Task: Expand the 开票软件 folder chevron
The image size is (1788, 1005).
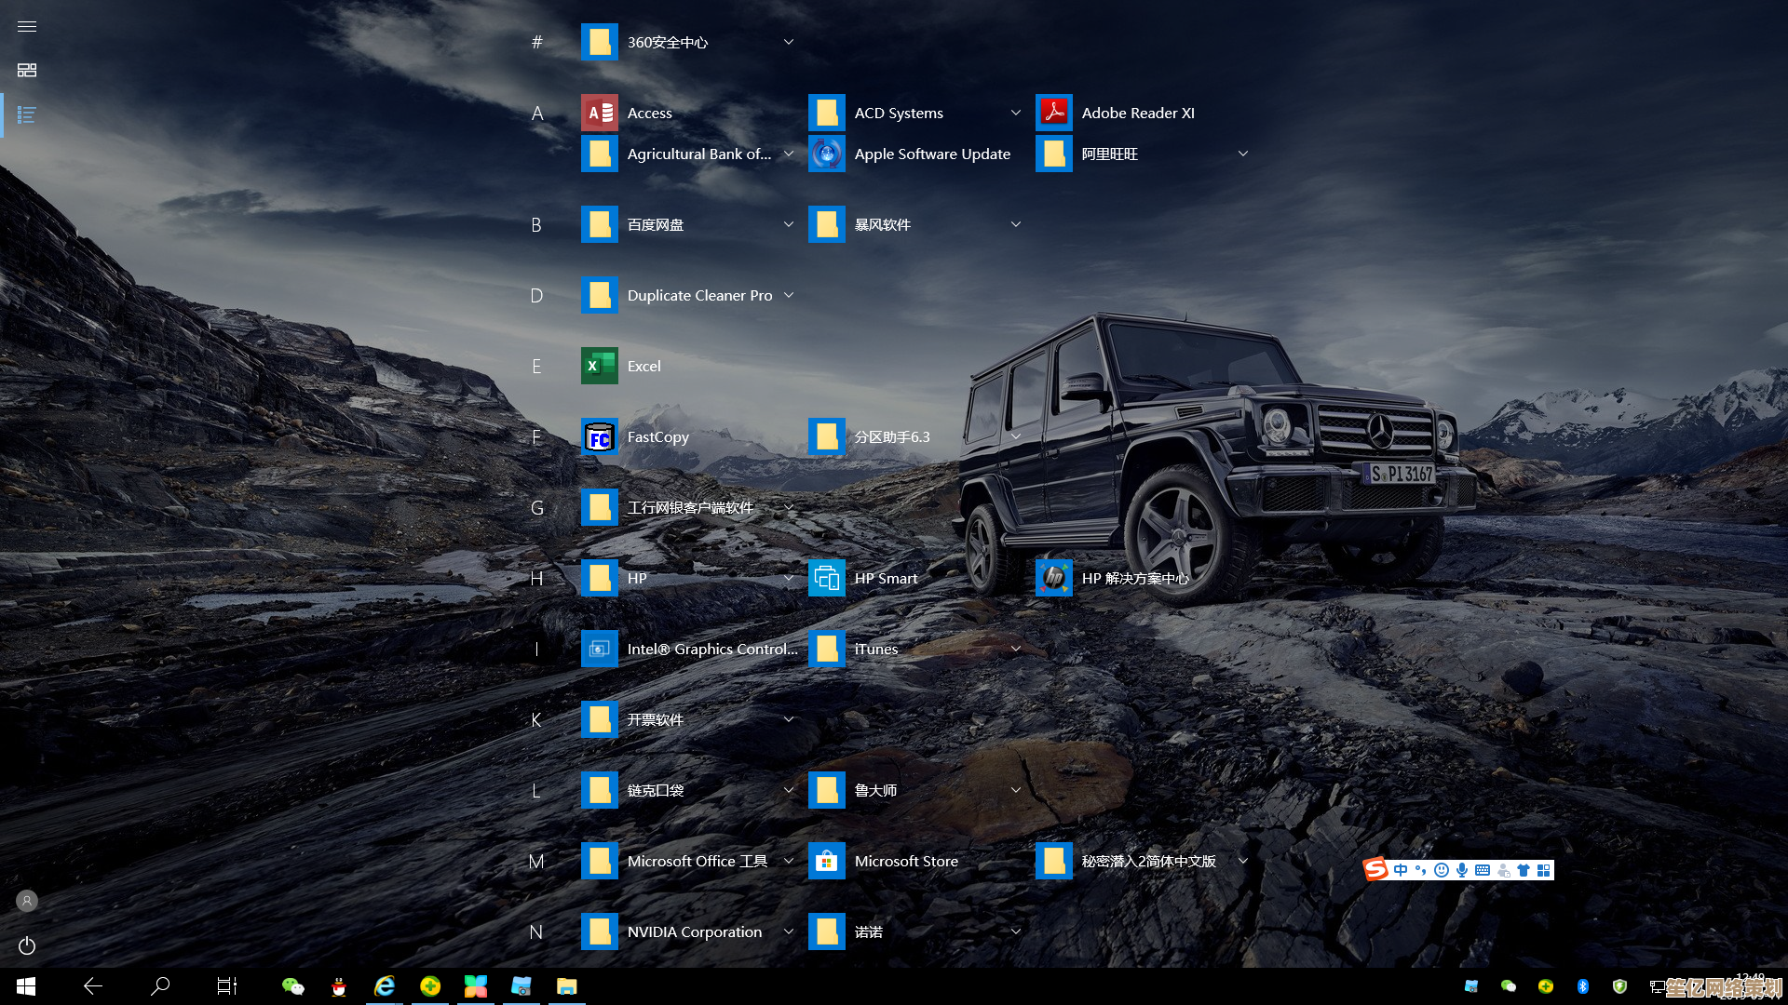Action: tap(789, 719)
